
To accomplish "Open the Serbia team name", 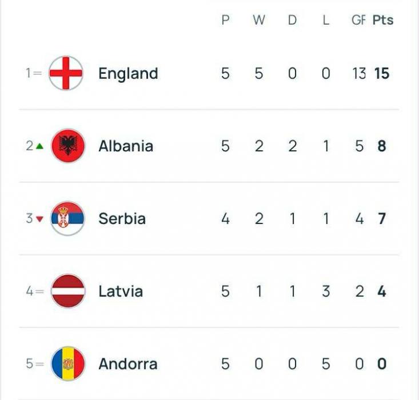I will (122, 218).
